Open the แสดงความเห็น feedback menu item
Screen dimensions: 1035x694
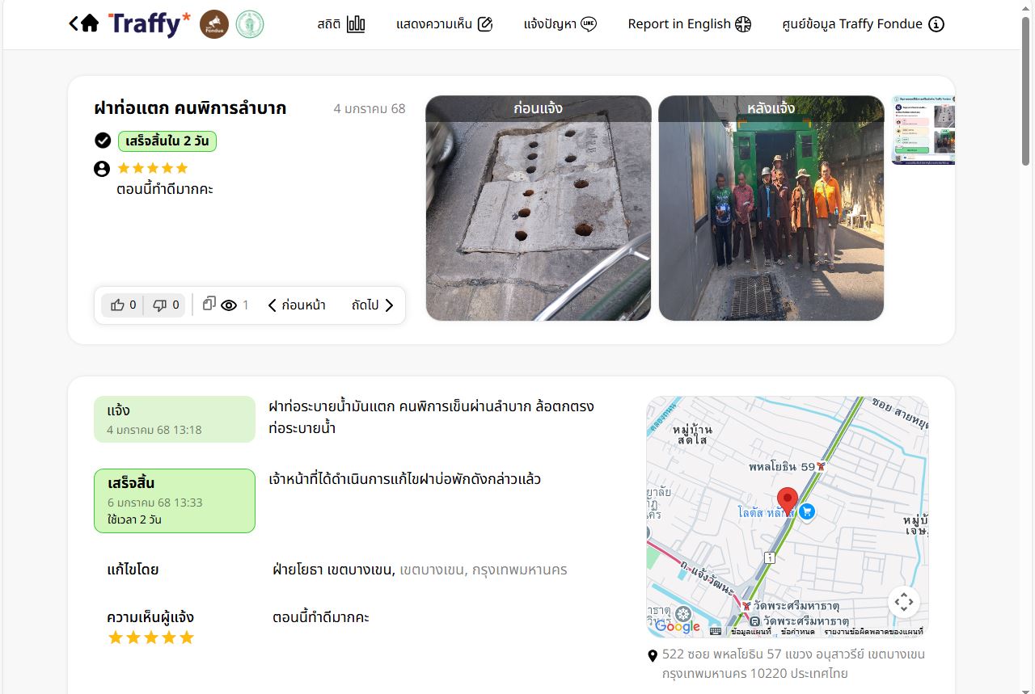click(x=444, y=24)
